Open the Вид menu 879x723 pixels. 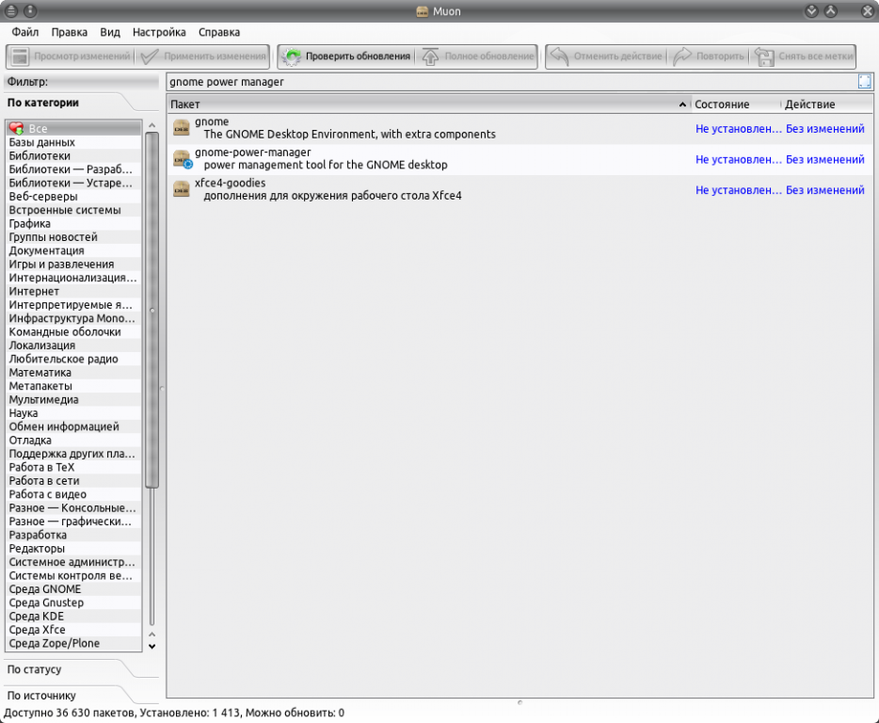point(110,33)
